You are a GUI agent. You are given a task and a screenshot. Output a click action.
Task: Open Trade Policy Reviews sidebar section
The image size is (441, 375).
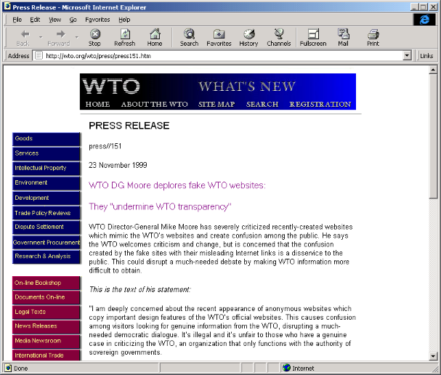point(46,213)
